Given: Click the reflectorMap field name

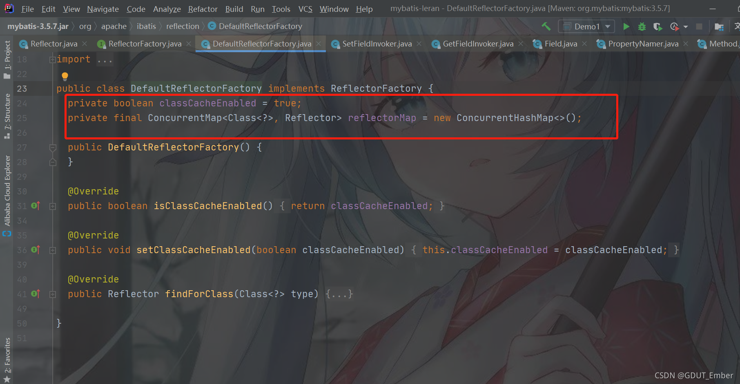Looking at the screenshot, I should click(382, 118).
